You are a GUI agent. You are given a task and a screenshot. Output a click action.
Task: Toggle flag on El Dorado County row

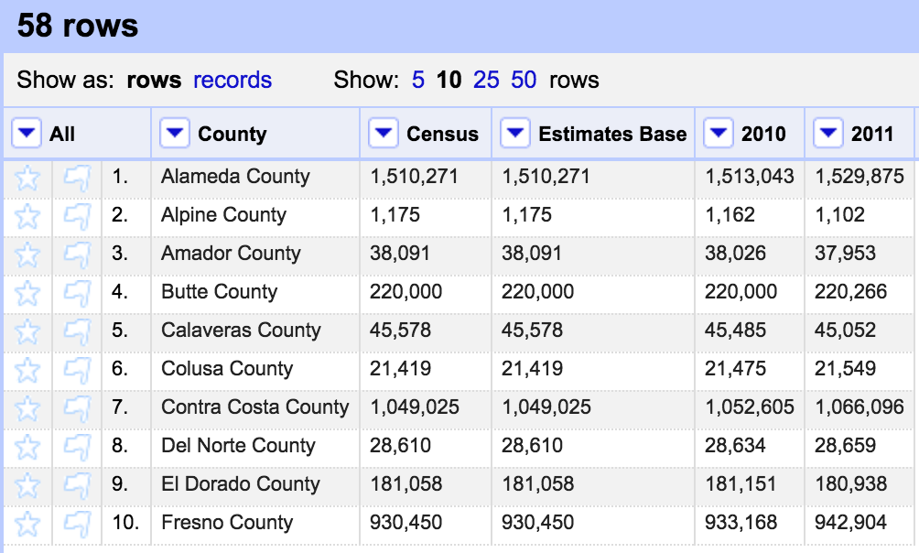(x=78, y=485)
